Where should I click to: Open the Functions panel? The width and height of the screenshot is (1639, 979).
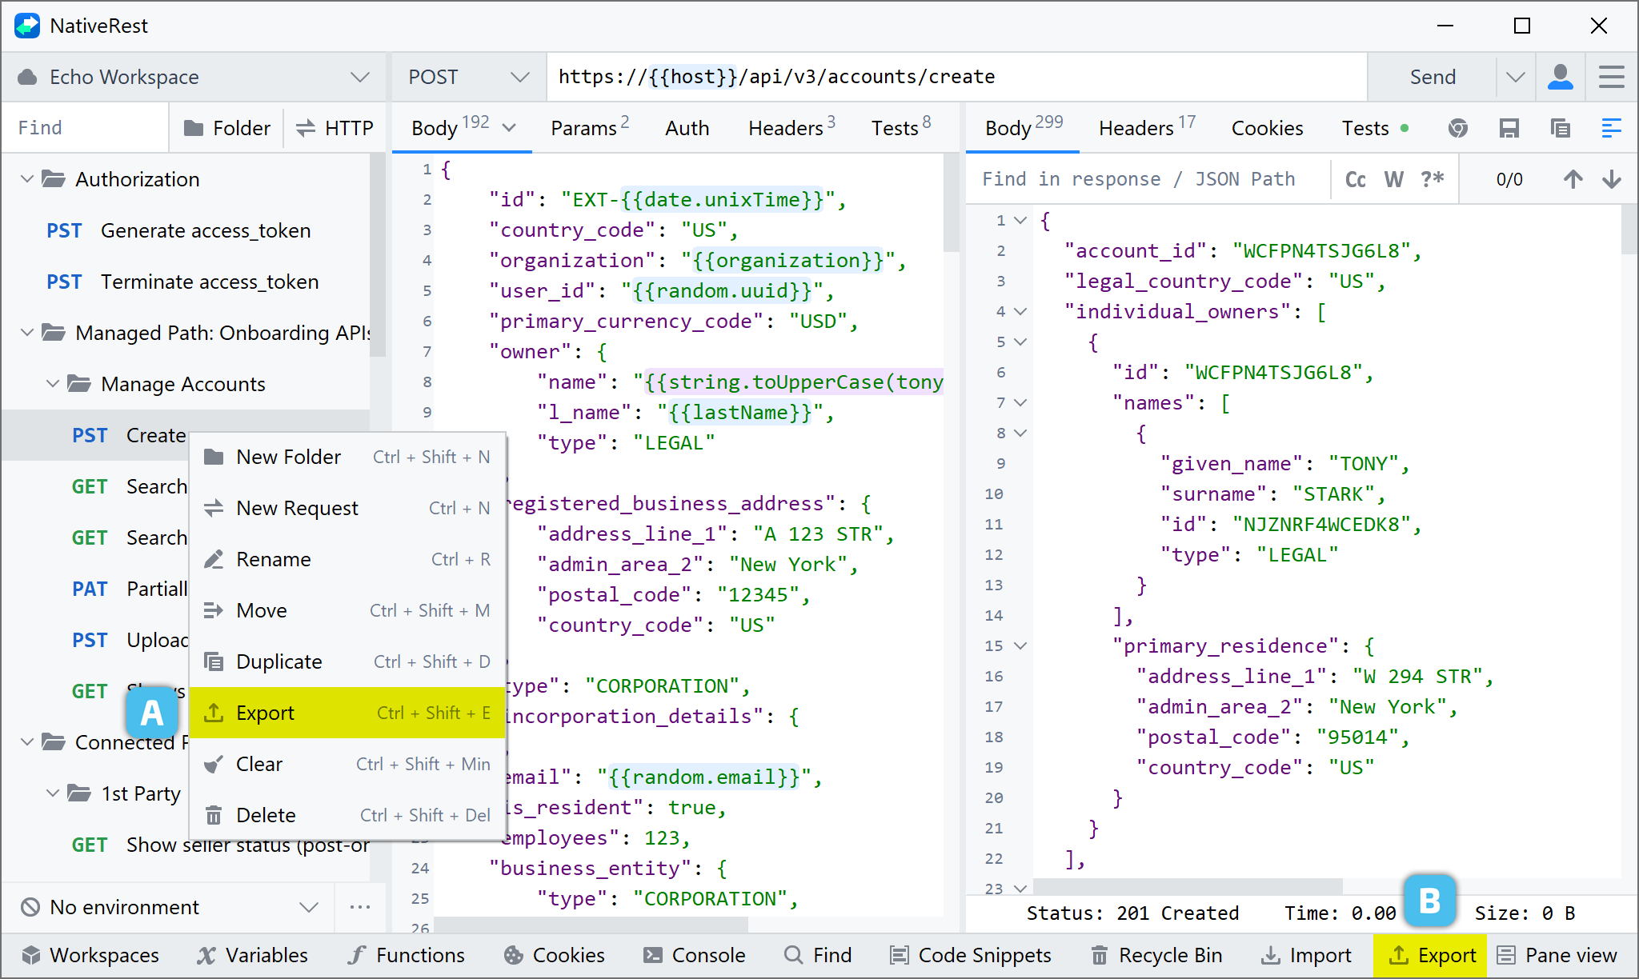407,954
